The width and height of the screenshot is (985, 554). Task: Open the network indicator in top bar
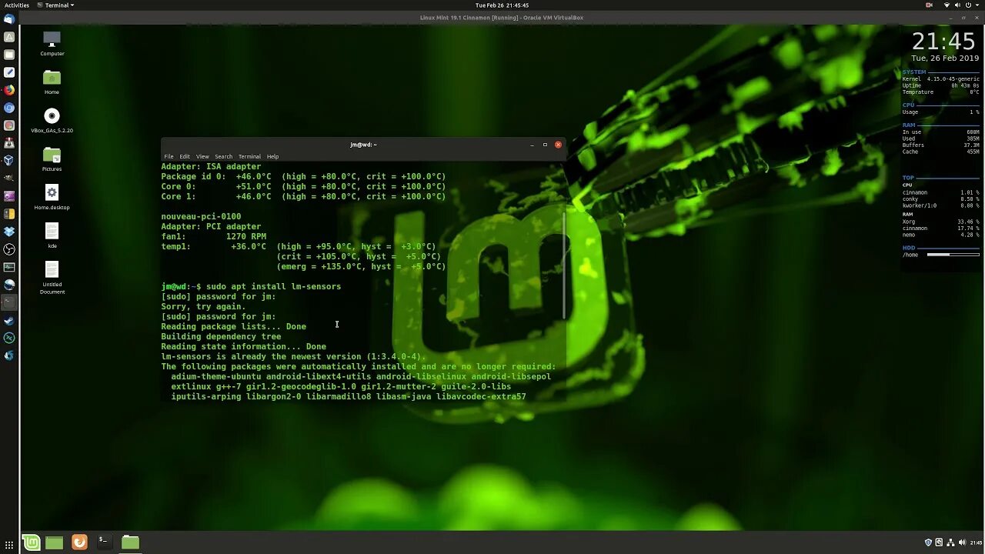pyautogui.click(x=947, y=5)
